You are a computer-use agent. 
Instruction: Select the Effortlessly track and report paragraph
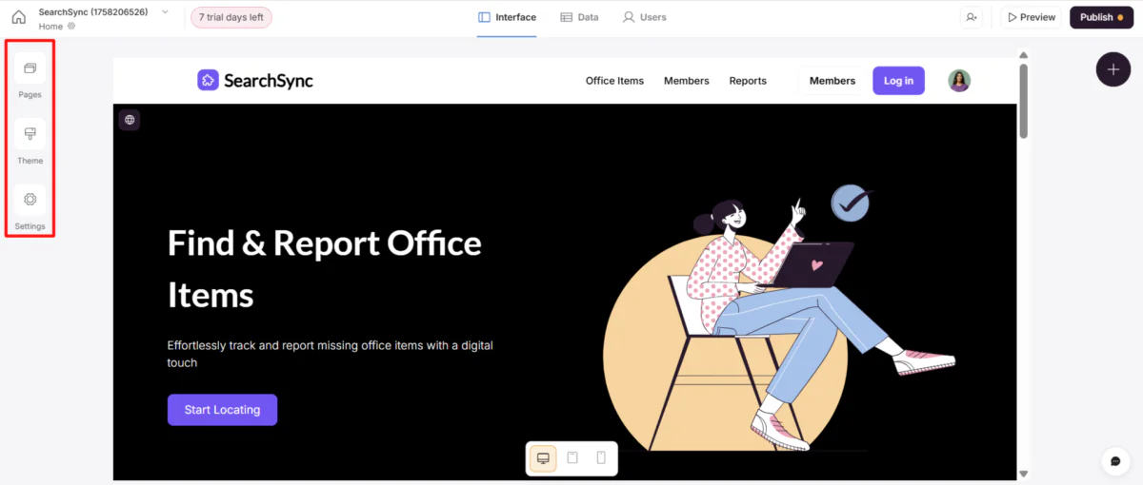pyautogui.click(x=331, y=354)
